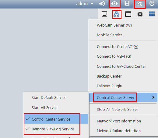158x138 pixels.
Task: Click the eye monitoring icon
Action: [x=114, y=4]
